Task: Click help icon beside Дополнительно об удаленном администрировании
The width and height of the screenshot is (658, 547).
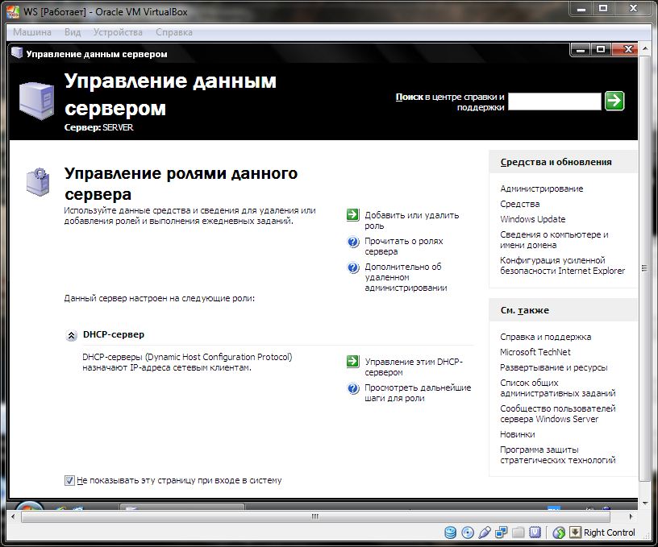Action: tap(353, 267)
